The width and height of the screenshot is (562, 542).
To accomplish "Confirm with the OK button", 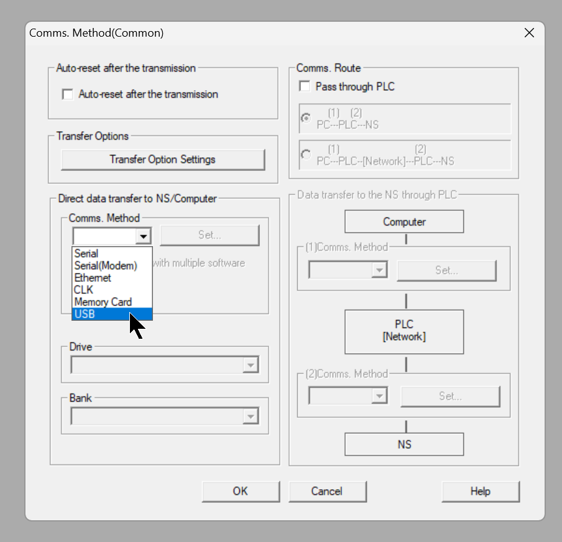I will point(241,492).
